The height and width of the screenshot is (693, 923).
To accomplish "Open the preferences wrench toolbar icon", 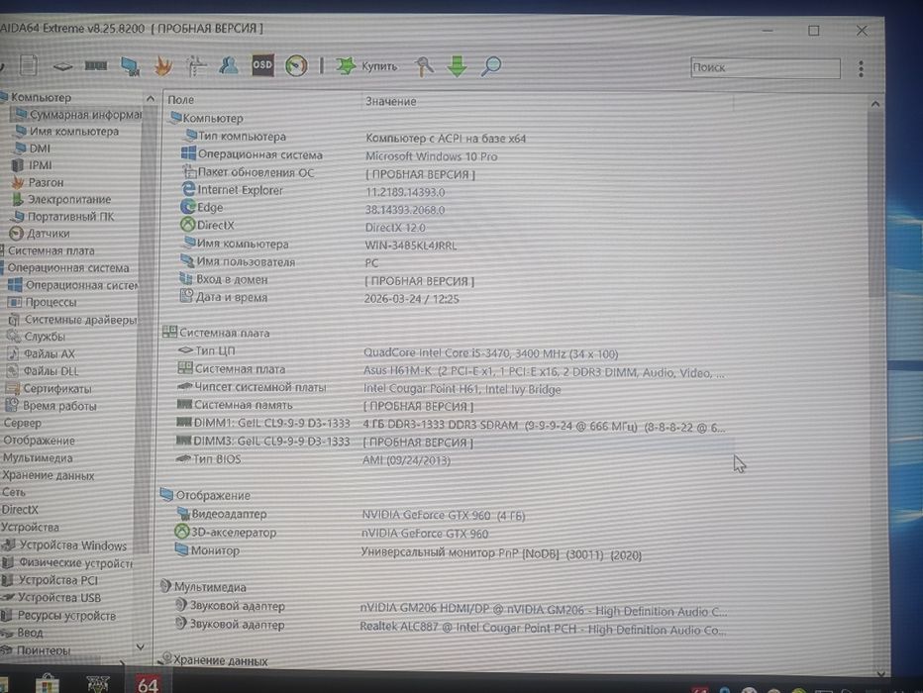I will point(424,66).
